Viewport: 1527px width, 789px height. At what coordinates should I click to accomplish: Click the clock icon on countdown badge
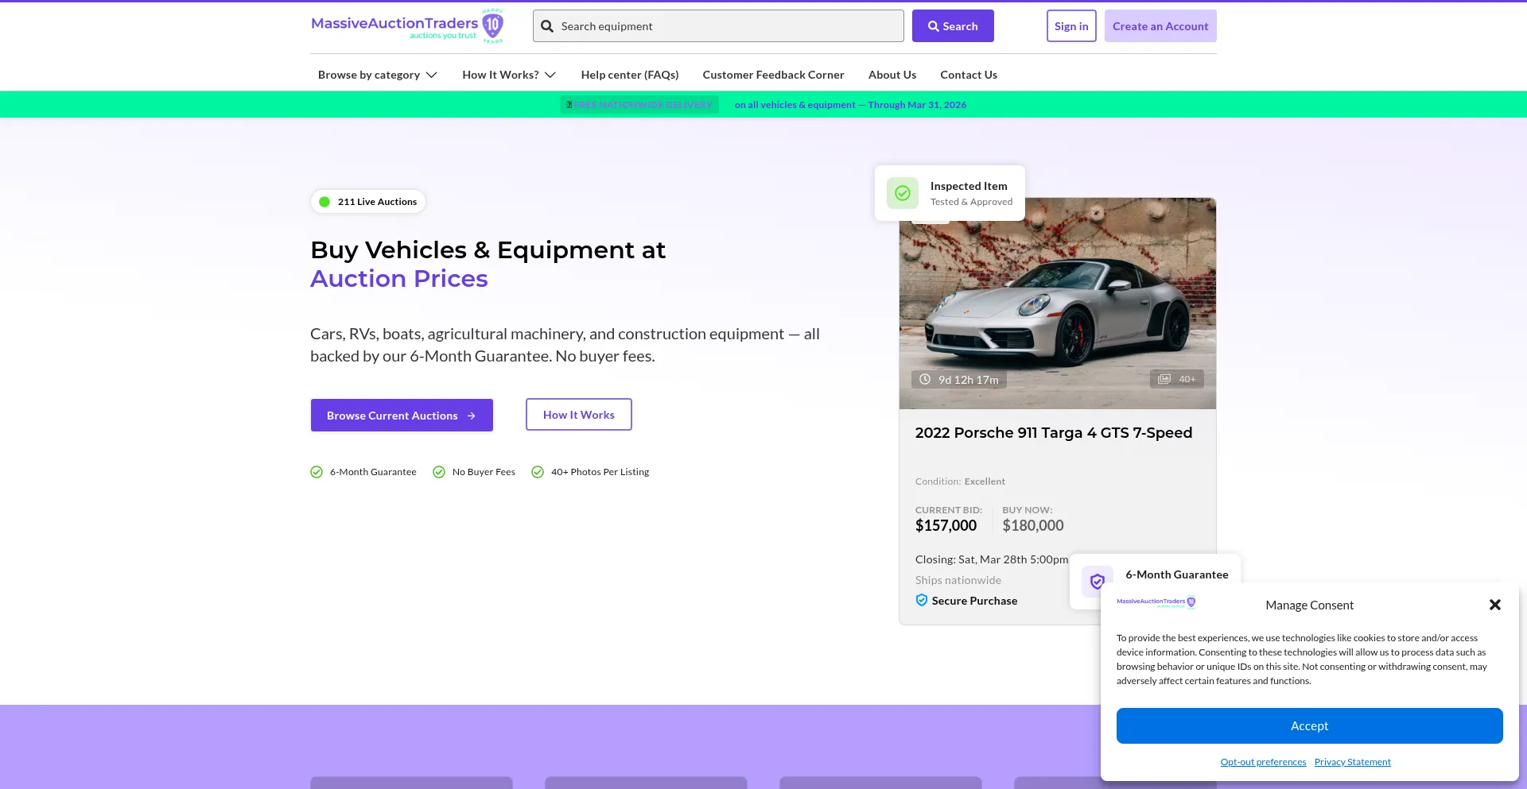click(x=925, y=379)
